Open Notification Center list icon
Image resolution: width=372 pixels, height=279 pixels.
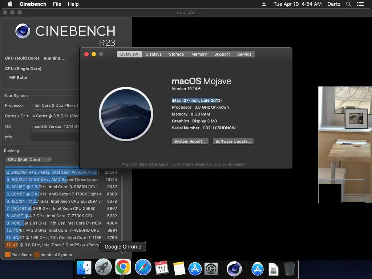(360, 4)
